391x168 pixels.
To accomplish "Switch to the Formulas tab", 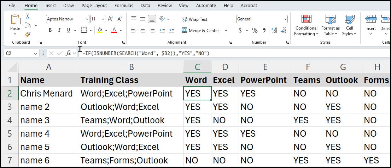I will [124, 6].
